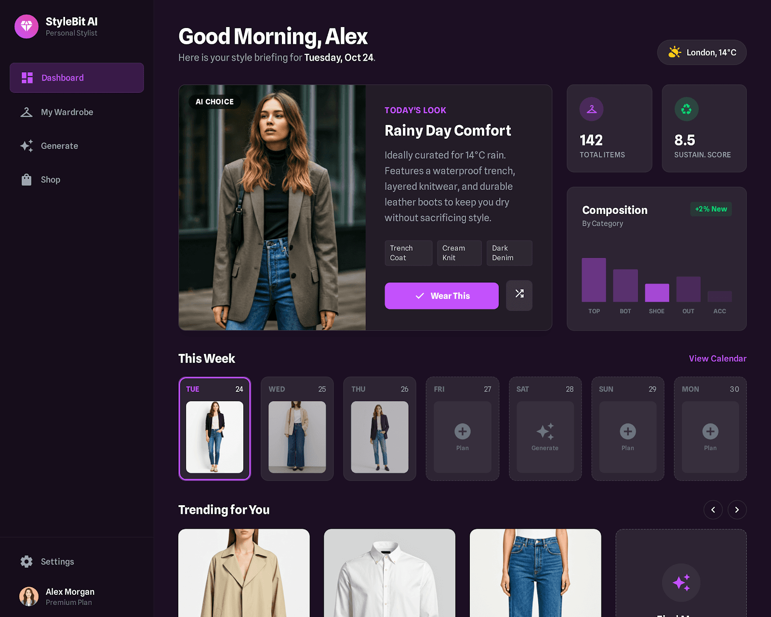Click the green recycle sustainability icon
Viewport: 771px width, 617px height.
tap(686, 109)
